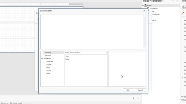Image resolution: width=186 pixels, height=104 pixels.
Task: Pin the bottom docked panel
Action: [133, 98]
